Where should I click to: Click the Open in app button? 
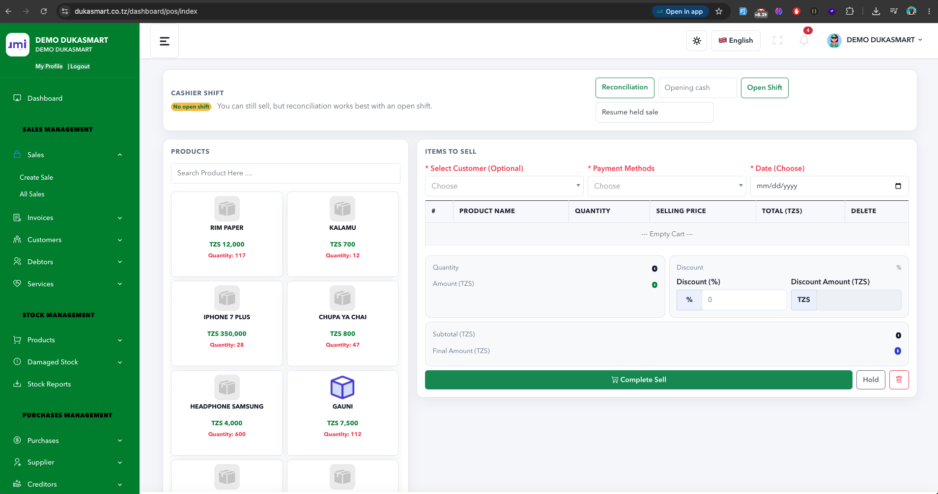(680, 11)
